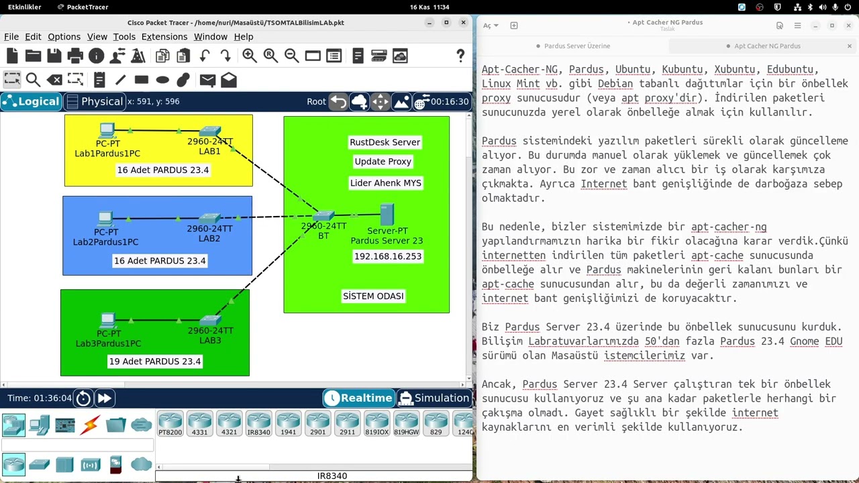
Task: Select the Draw Line tool
Action: click(120, 80)
